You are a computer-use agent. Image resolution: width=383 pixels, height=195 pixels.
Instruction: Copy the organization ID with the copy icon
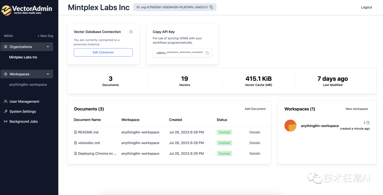click(x=211, y=7)
